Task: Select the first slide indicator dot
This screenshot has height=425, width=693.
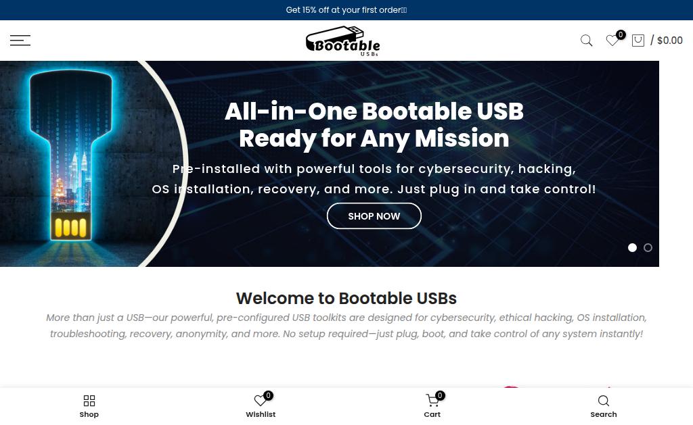Action: coord(633,247)
